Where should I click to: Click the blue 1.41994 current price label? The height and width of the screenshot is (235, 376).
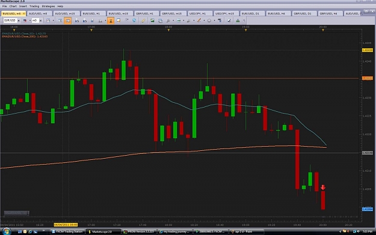tap(367, 209)
